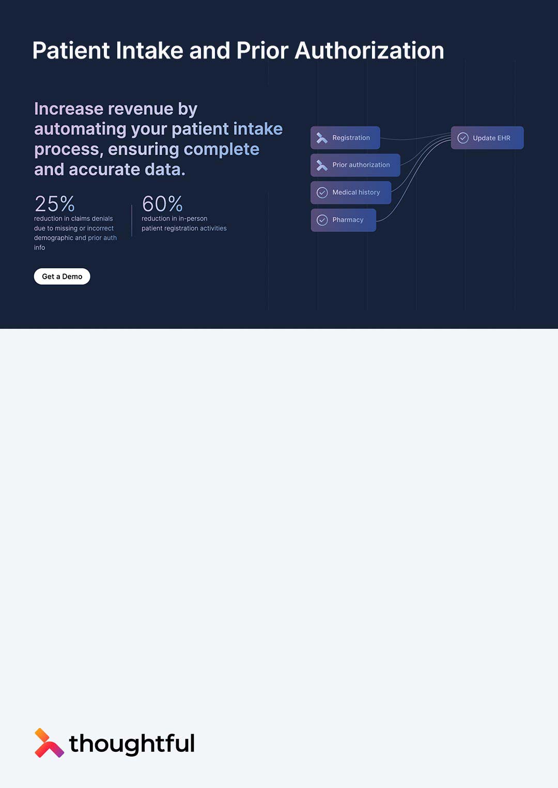Image resolution: width=558 pixels, height=788 pixels.
Task: Click the Patient Intake and Prior Authorization heading
Action: (x=239, y=50)
